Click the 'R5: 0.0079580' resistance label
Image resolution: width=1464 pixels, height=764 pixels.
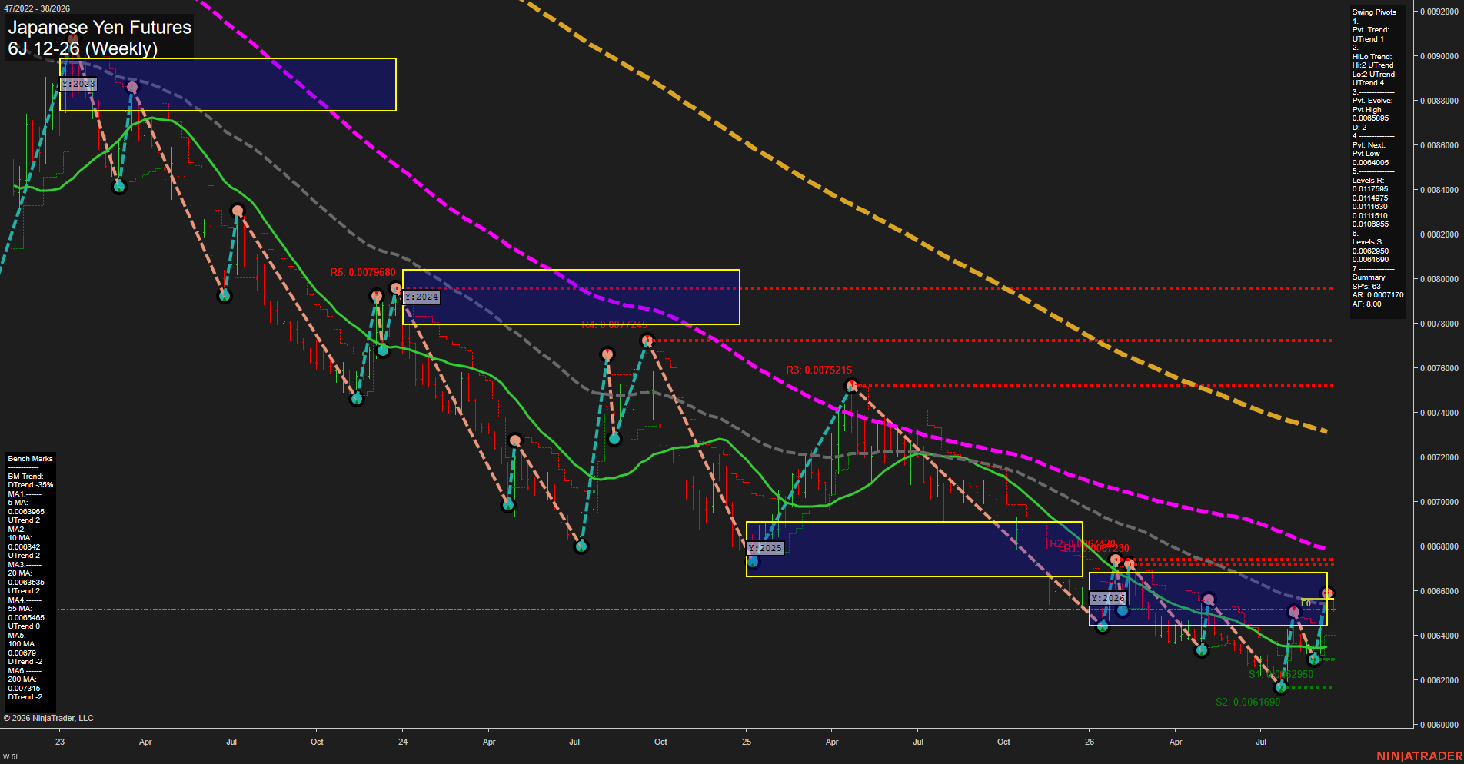coord(363,273)
